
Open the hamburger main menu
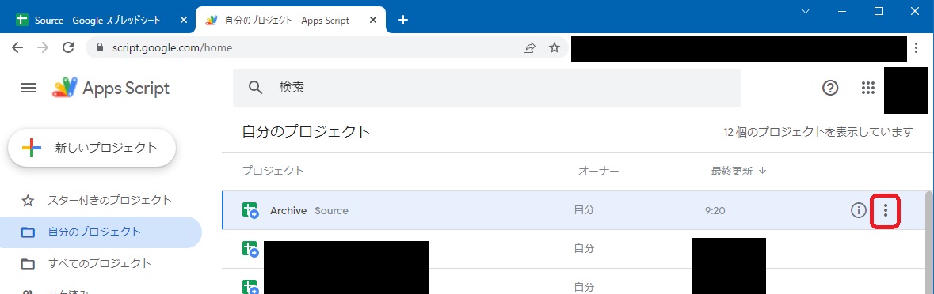coord(28,89)
